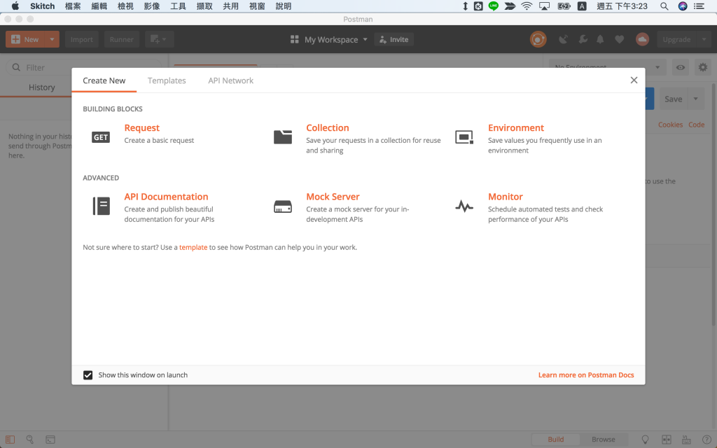This screenshot has height=448, width=717.
Task: Open the History sidebar tab
Action: click(41, 87)
